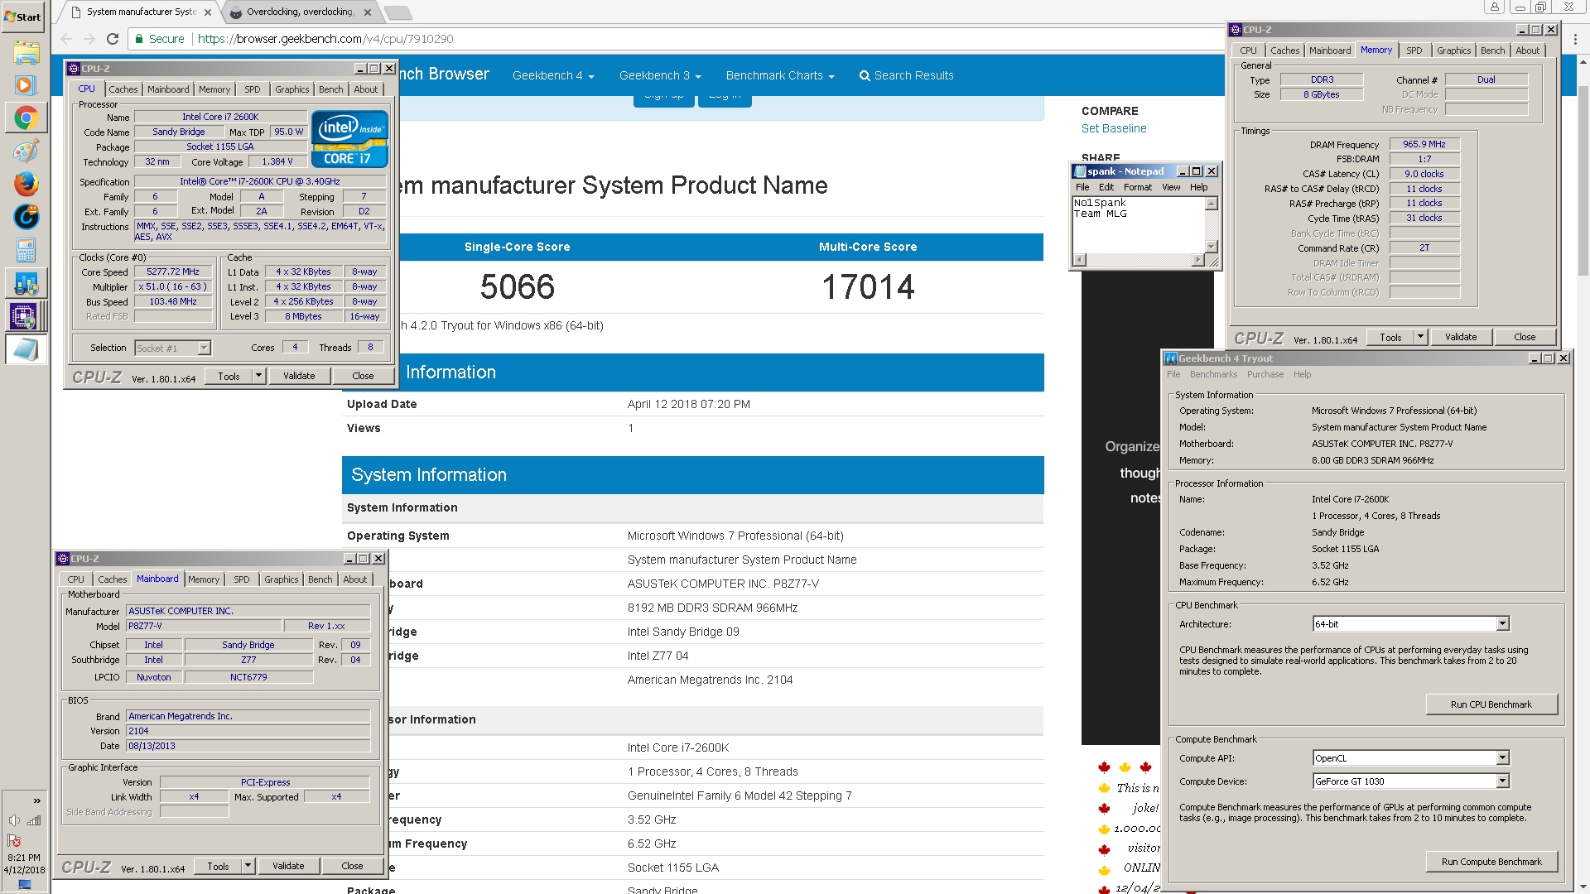The image size is (1590, 894).
Task: Click Run CPU Benchmark button
Action: click(1491, 704)
